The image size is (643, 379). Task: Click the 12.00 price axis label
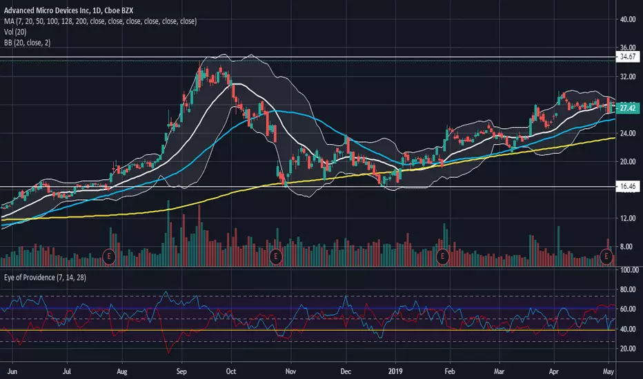(x=628, y=218)
